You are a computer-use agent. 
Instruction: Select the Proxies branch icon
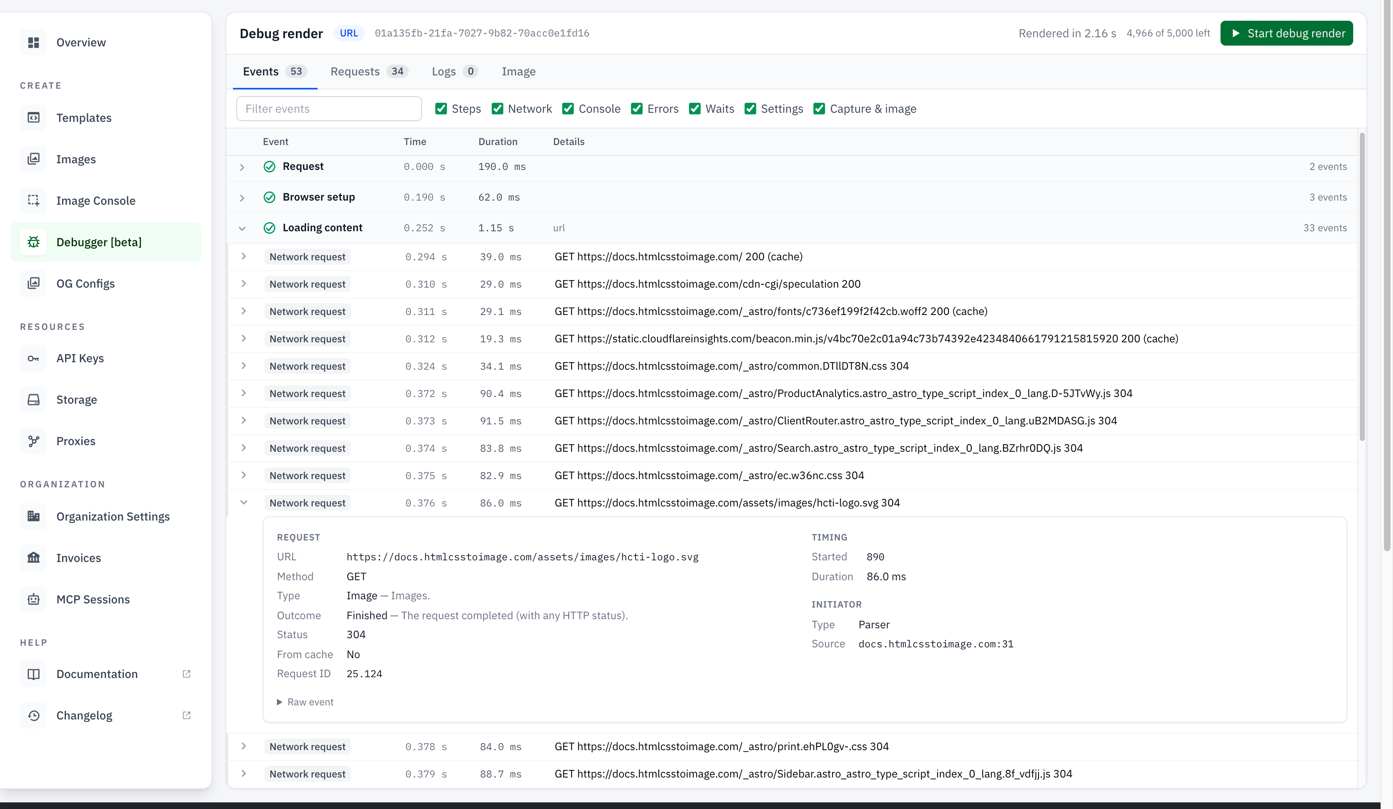point(34,441)
